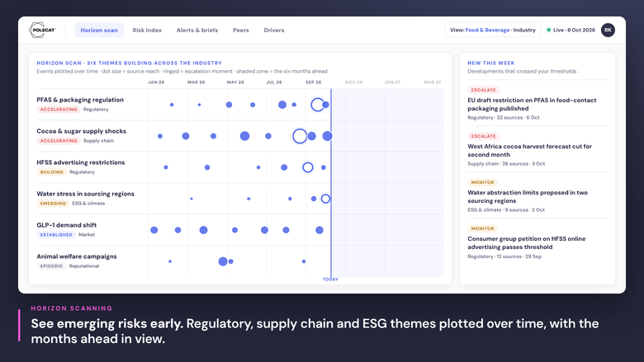Click the largest dot in Animal welfare row
The image size is (644, 362).
pos(223,261)
